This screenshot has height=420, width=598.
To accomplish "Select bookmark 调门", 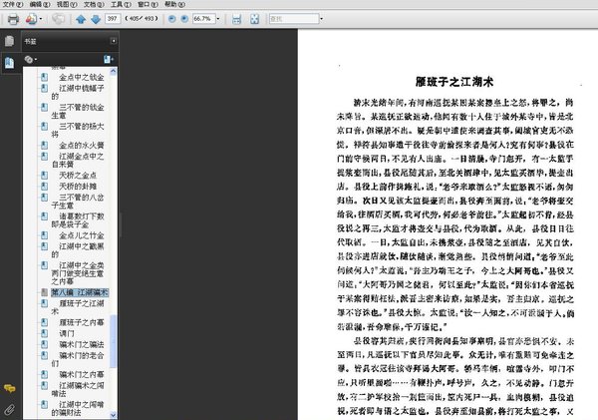I will pyautogui.click(x=67, y=333).
